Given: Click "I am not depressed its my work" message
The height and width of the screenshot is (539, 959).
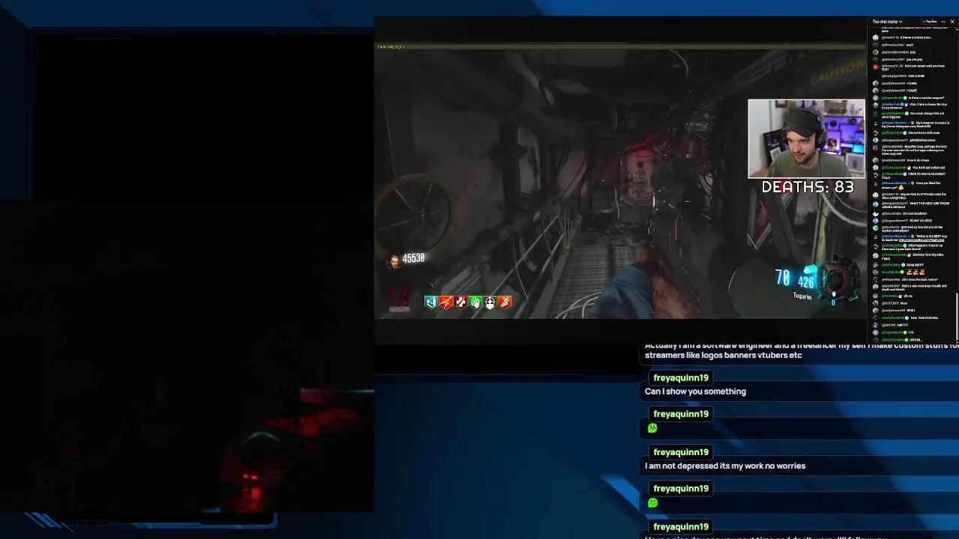Looking at the screenshot, I should (724, 466).
